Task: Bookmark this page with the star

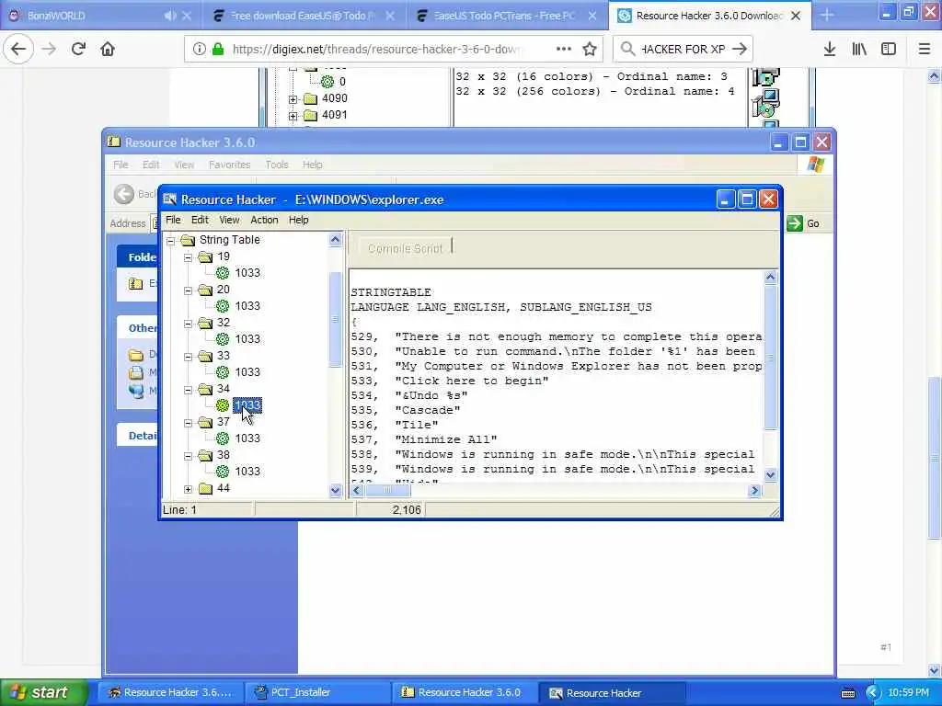Action: point(590,49)
